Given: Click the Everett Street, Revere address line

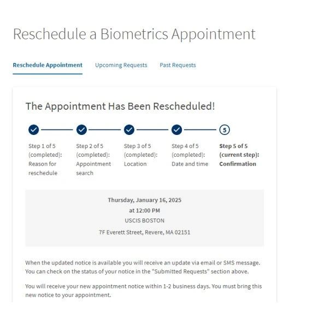Looking at the screenshot, I should coord(145,232).
